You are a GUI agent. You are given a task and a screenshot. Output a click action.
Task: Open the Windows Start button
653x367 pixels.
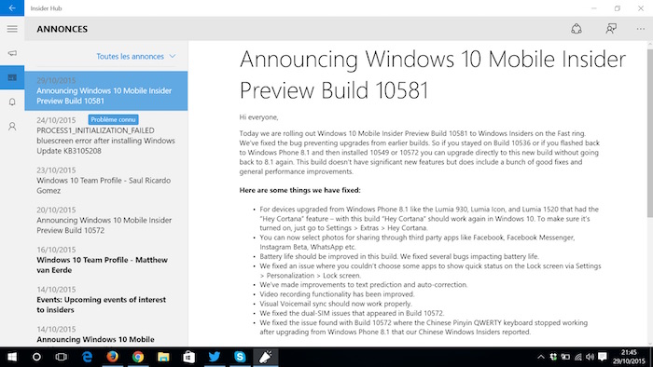(x=12, y=357)
